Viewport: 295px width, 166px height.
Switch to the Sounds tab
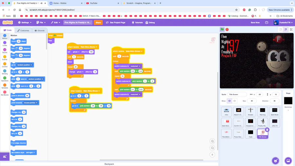40,31
